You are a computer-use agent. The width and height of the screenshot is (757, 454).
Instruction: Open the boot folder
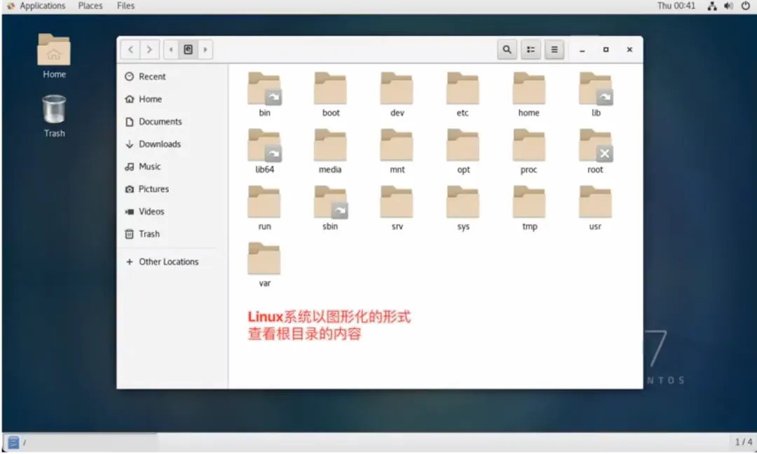pyautogui.click(x=330, y=94)
